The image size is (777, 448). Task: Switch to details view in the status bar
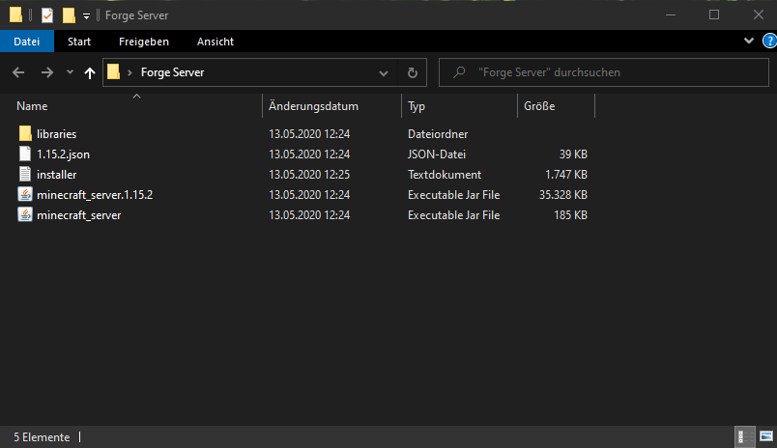[743, 437]
